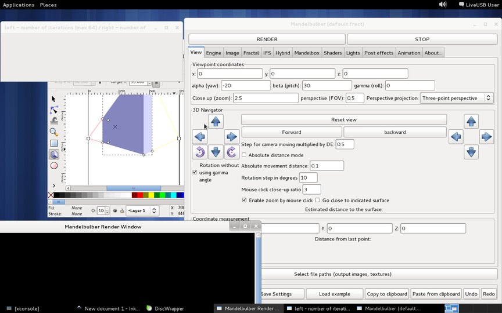
Task: Pick the Inkscape zoom magnifier tool
Action: pos(54,132)
